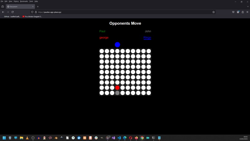
Task: Click the grey disc on the board
Action: 117,93
